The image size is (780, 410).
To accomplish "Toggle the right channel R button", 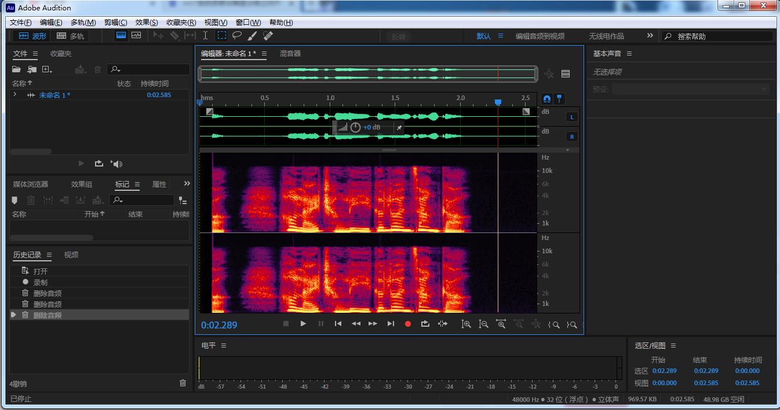I will (571, 137).
